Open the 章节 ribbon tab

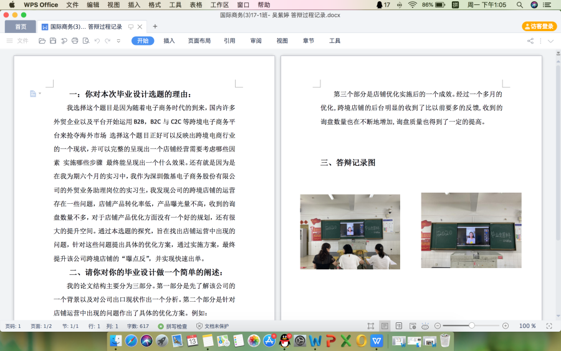tap(309, 41)
